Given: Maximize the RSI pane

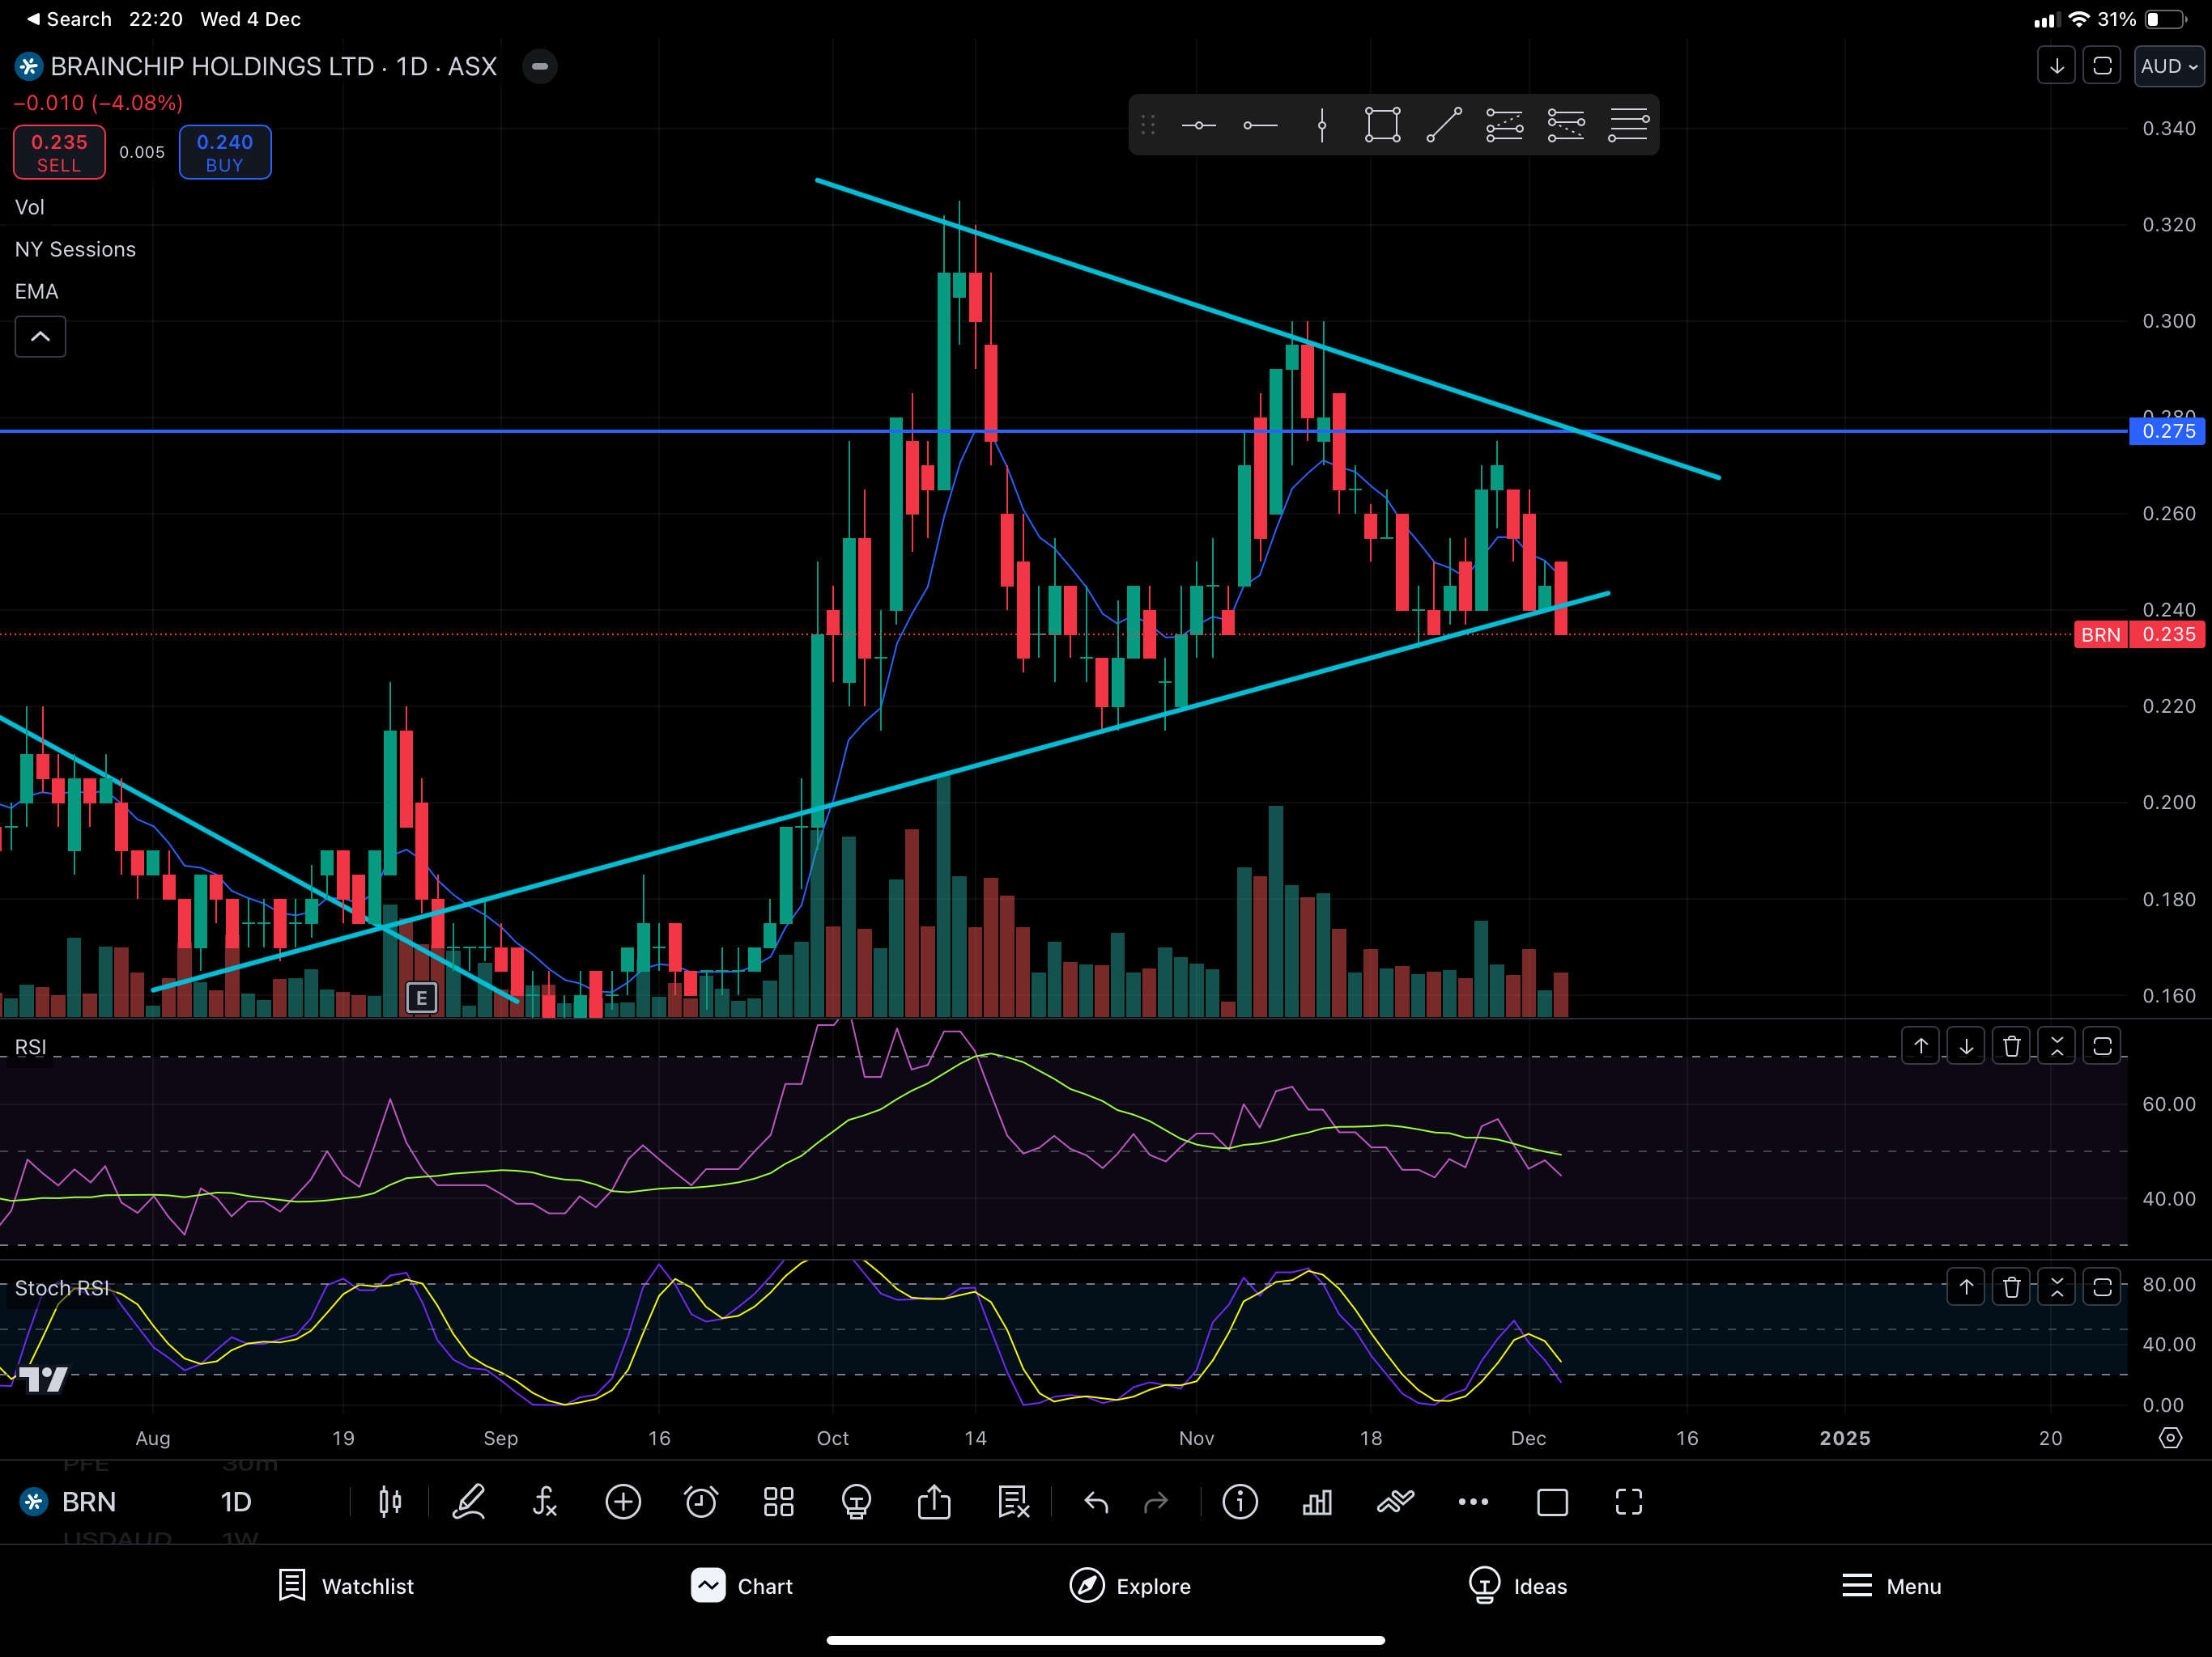Looking at the screenshot, I should [2102, 1046].
